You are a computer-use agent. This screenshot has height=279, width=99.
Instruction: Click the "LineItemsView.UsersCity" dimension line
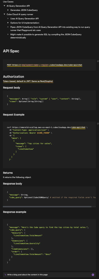pyautogui.click(x=27, y=243)
